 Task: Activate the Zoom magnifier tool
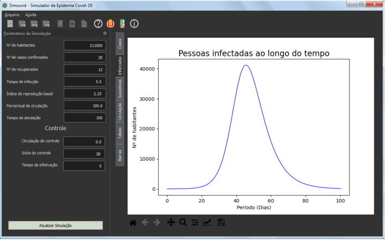coord(183,222)
